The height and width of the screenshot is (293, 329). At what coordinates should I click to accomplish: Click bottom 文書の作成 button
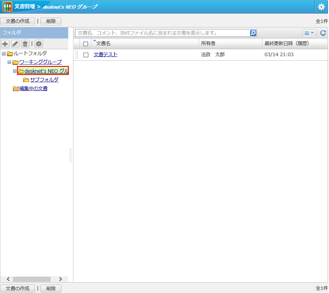click(x=18, y=288)
